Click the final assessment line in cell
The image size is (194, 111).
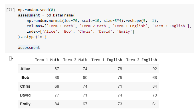tap(29, 48)
